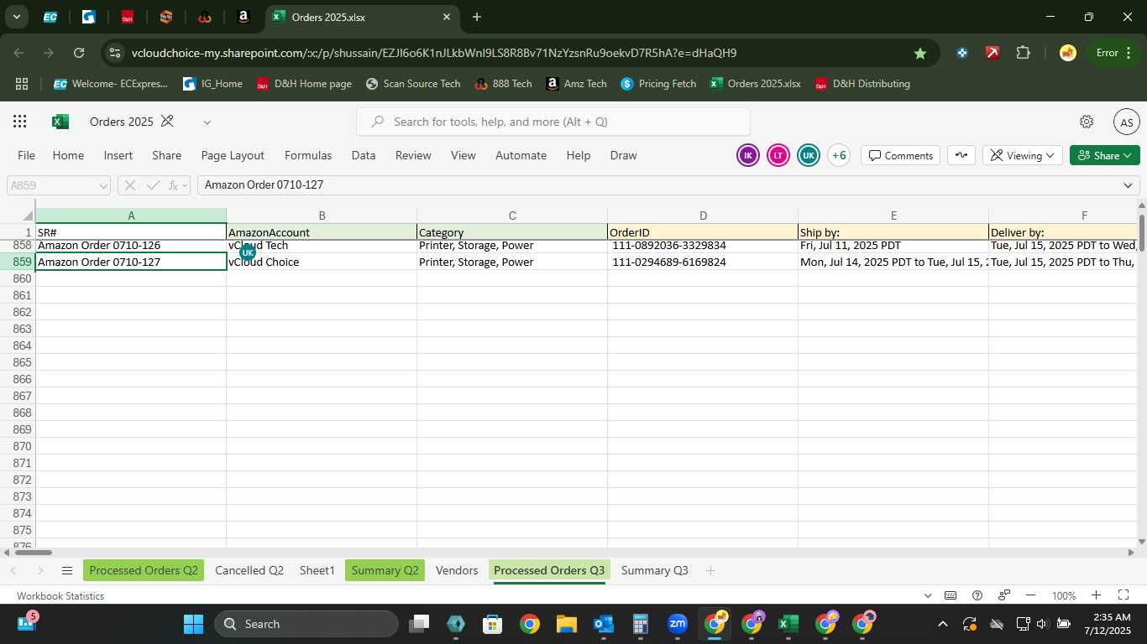1147x644 pixels.
Task: Click the UK collaborator avatar in the header
Action: coord(809,155)
